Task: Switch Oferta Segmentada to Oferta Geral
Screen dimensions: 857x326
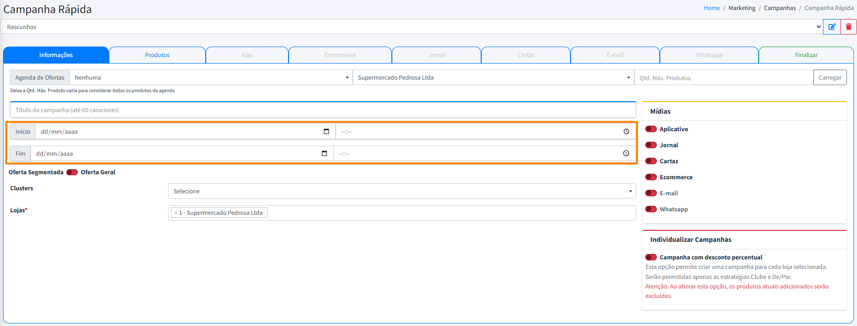Action: point(72,172)
